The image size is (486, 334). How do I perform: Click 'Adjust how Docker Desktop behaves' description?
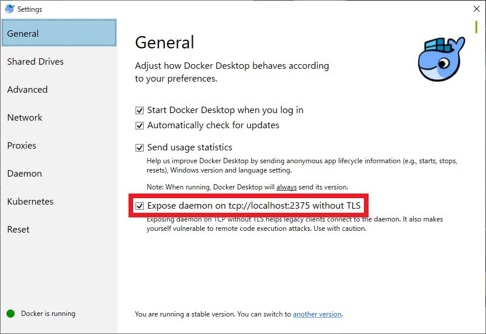click(232, 72)
